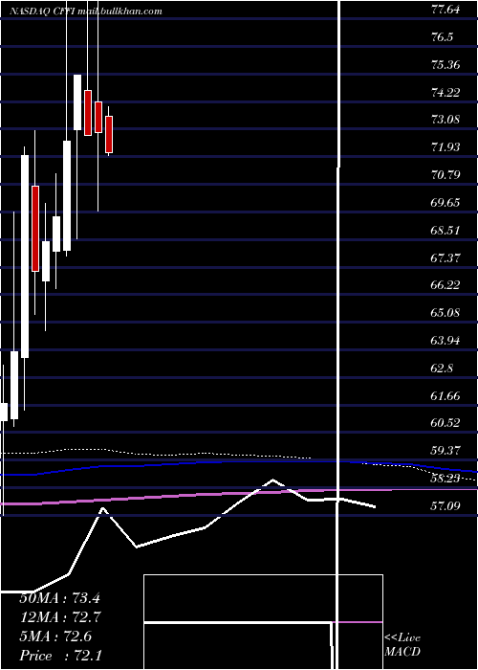Click the 61.66 price axis label

(445, 395)
